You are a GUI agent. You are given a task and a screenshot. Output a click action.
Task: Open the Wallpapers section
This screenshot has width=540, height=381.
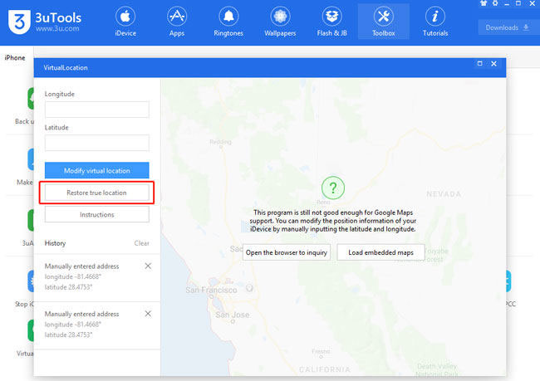tap(280, 22)
